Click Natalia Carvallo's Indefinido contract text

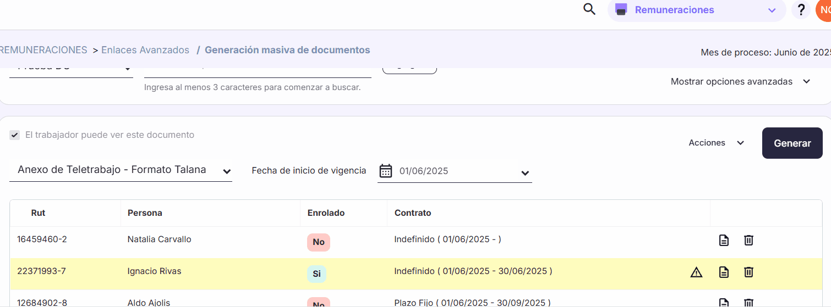tap(447, 239)
